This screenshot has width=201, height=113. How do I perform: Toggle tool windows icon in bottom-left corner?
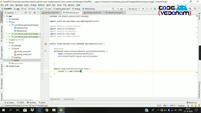(x=2, y=105)
